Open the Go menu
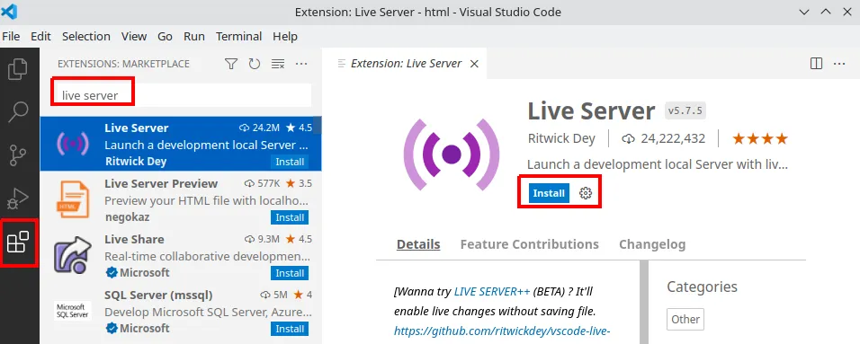This screenshot has height=344, width=860. (166, 37)
